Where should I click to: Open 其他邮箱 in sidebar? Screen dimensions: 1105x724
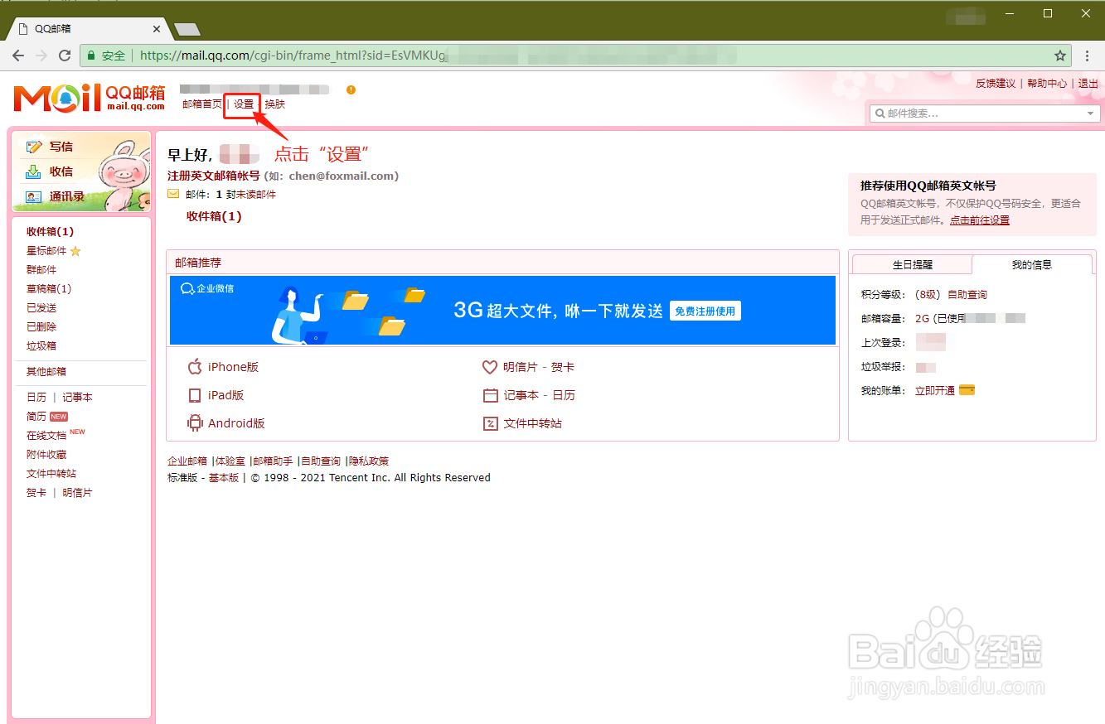(x=46, y=372)
